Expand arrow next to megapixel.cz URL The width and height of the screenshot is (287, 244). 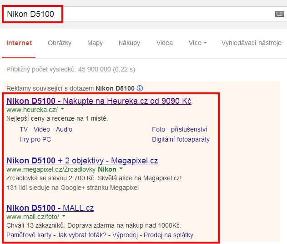[x=121, y=168]
